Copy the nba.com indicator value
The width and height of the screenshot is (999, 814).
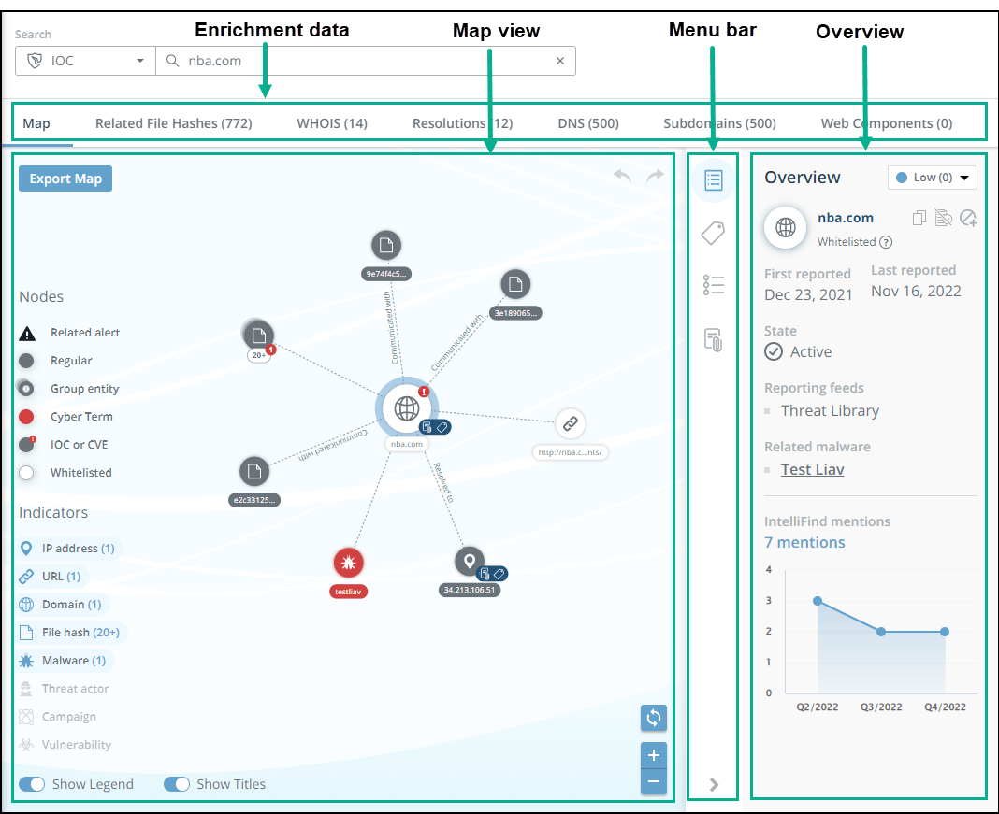coord(919,219)
